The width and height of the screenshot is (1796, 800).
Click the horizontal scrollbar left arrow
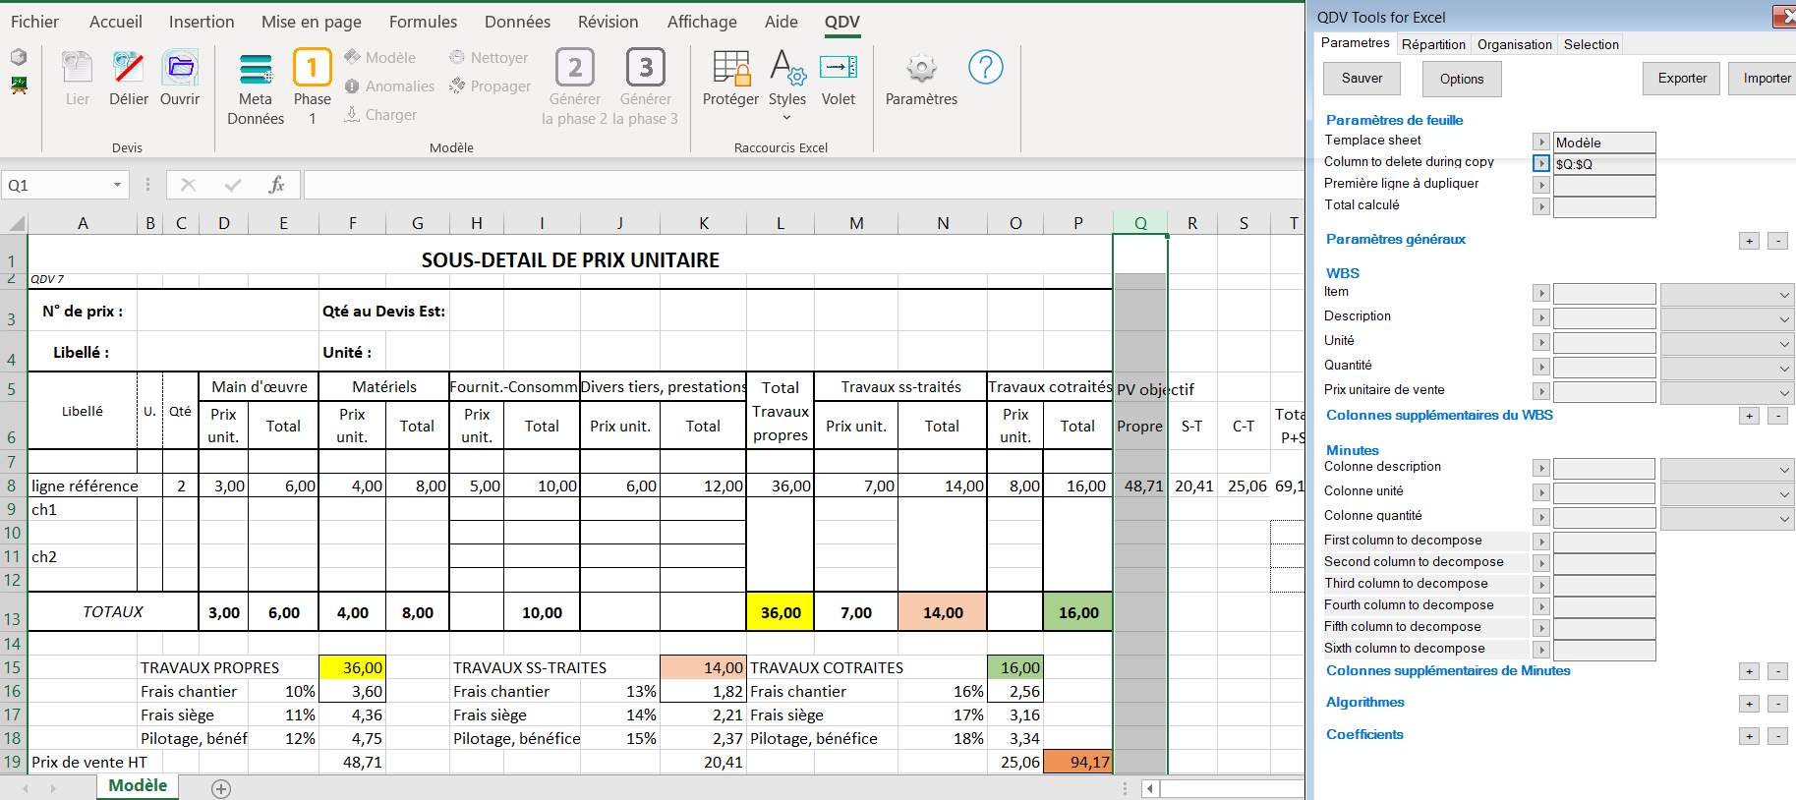pyautogui.click(x=1150, y=788)
